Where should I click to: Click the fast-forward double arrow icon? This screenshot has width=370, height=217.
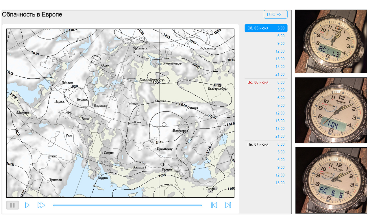pos(41,205)
